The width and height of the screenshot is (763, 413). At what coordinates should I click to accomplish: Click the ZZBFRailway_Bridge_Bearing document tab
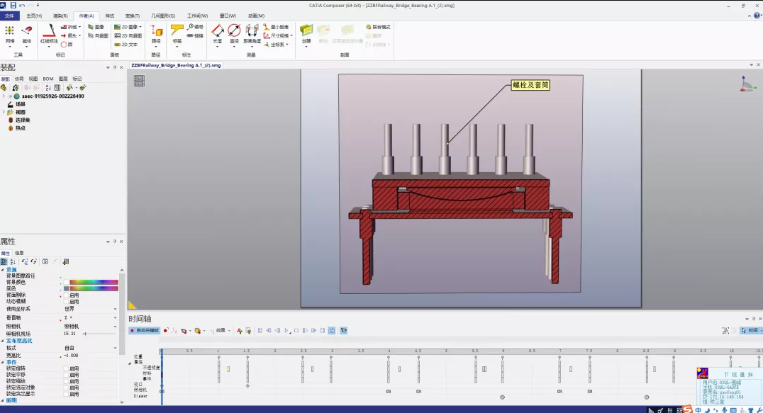tap(176, 65)
